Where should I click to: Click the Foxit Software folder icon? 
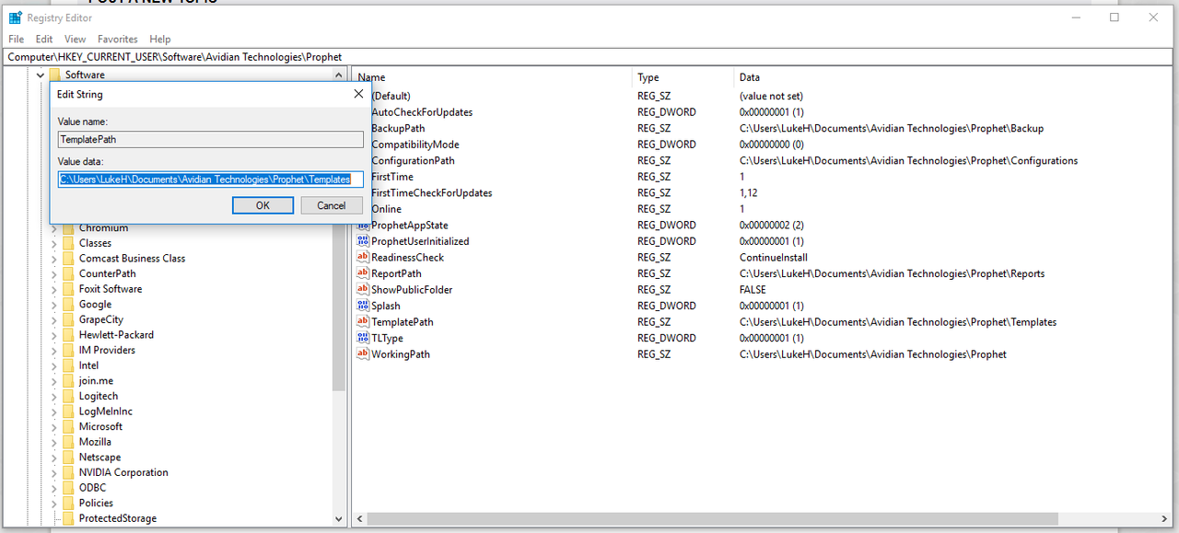pyautogui.click(x=68, y=289)
